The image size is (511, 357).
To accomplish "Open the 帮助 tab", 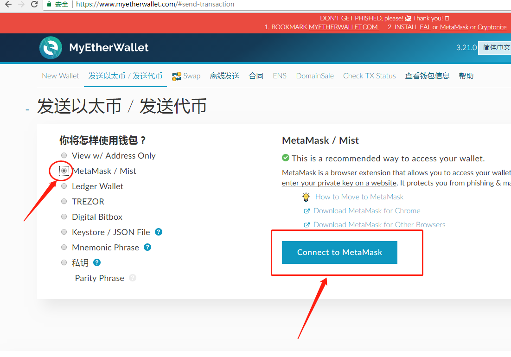I will (466, 76).
